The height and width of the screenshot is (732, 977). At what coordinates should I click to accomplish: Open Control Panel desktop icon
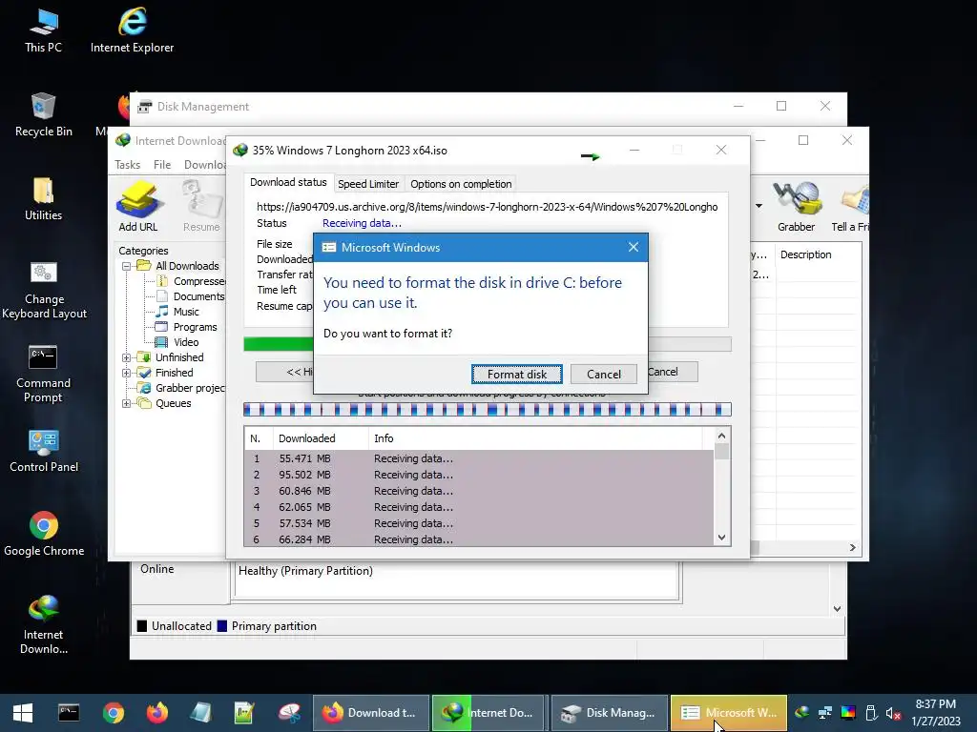[44, 451]
